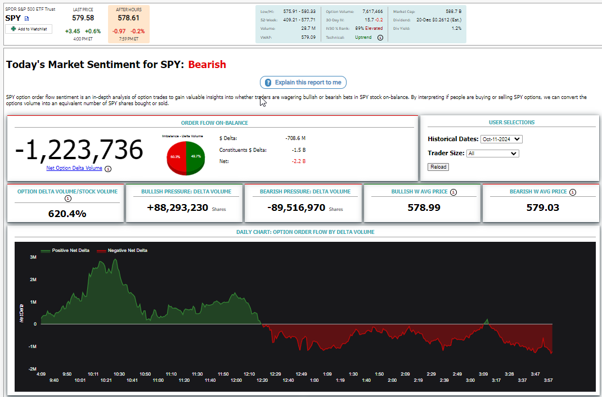The image size is (602, 397).
Task: Click info icon under Option Delta Volume/Stock Volume
Action: coord(68,198)
